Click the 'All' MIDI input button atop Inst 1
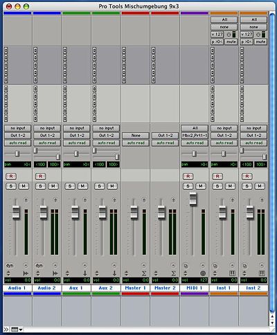The image size is (277, 335). (x=224, y=19)
